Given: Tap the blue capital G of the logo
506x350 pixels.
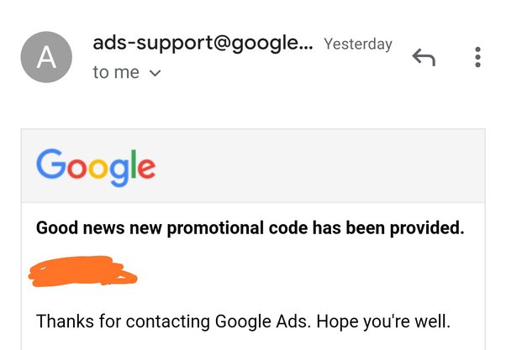Looking at the screenshot, I should [x=51, y=164].
